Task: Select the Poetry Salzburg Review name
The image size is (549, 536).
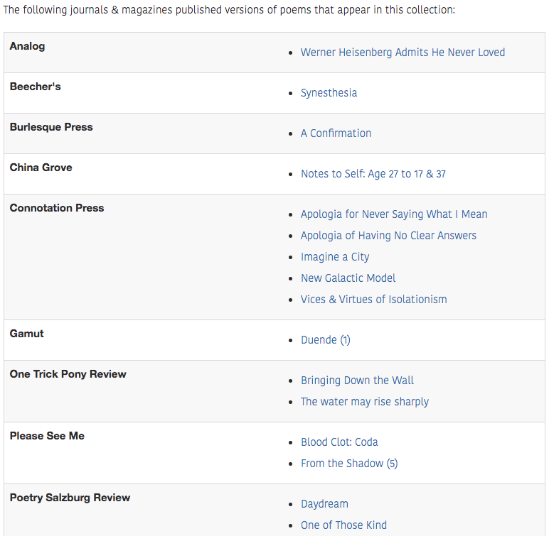Action: pyautogui.click(x=70, y=498)
